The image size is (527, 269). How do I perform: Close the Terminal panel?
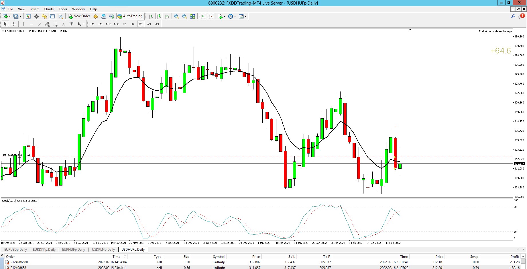tap(2, 255)
